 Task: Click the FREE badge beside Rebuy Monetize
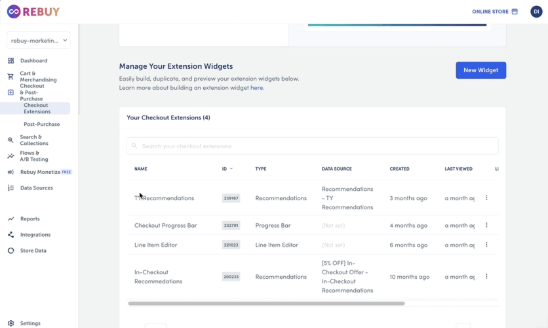pyautogui.click(x=66, y=172)
